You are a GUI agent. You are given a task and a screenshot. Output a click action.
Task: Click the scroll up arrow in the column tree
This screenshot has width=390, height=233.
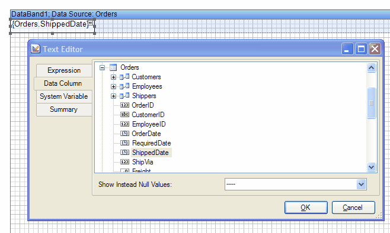pyautogui.click(x=372, y=68)
